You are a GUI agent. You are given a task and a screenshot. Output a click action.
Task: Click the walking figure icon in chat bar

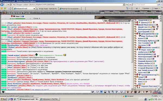(109, 92)
